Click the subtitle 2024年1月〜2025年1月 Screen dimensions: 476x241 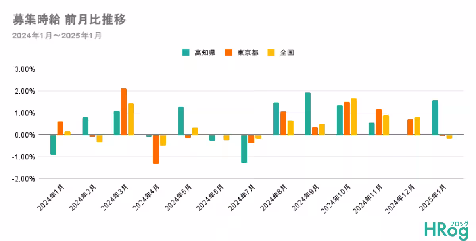point(57,36)
